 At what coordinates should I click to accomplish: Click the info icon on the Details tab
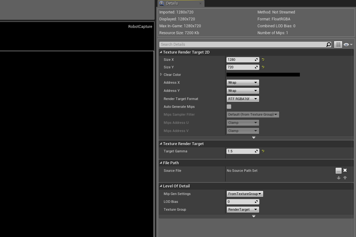pos(162,3)
